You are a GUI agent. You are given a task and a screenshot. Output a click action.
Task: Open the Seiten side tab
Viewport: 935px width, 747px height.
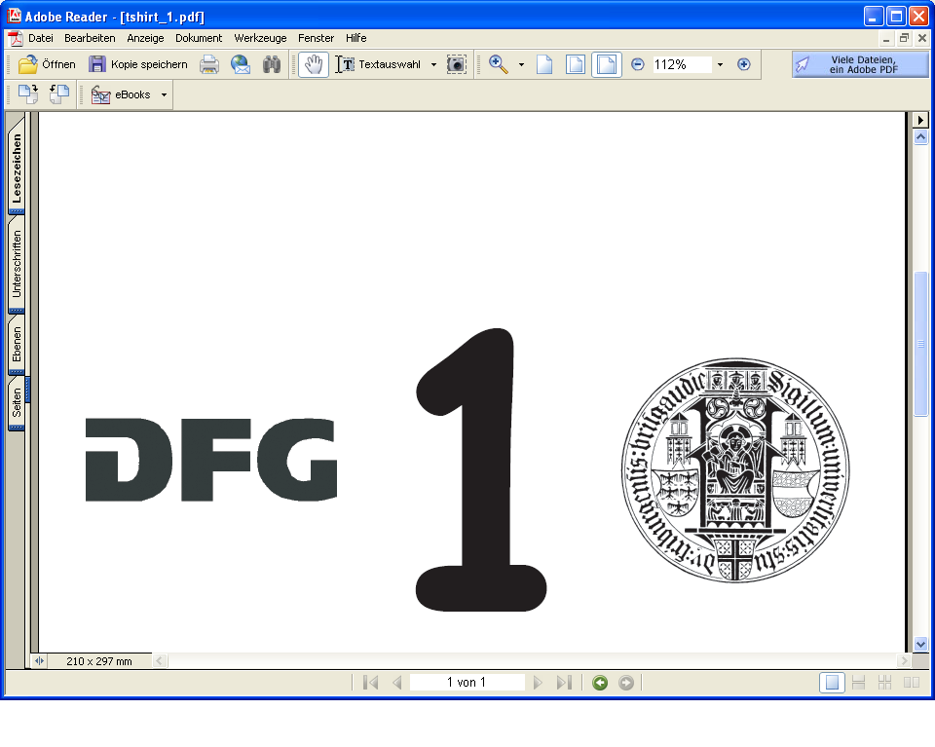point(17,403)
